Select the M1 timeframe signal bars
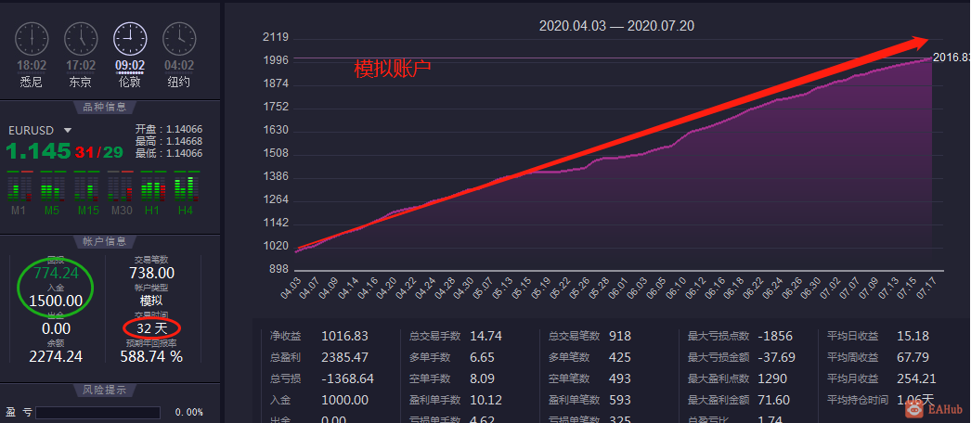Viewport: 971px width, 423px height. 19,188
